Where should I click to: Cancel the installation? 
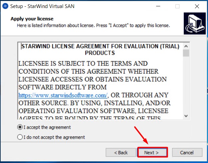pos(187,152)
